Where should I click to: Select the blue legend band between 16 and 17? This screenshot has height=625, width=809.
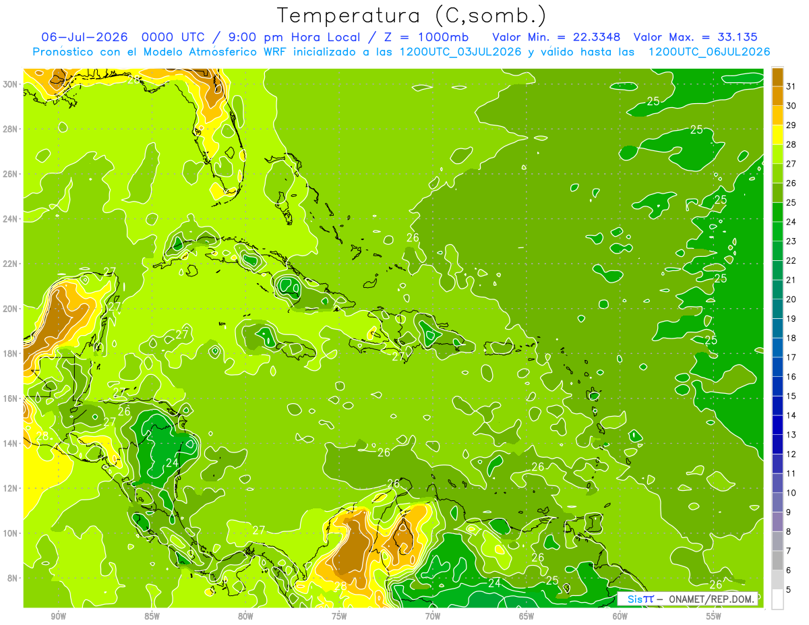point(777,367)
